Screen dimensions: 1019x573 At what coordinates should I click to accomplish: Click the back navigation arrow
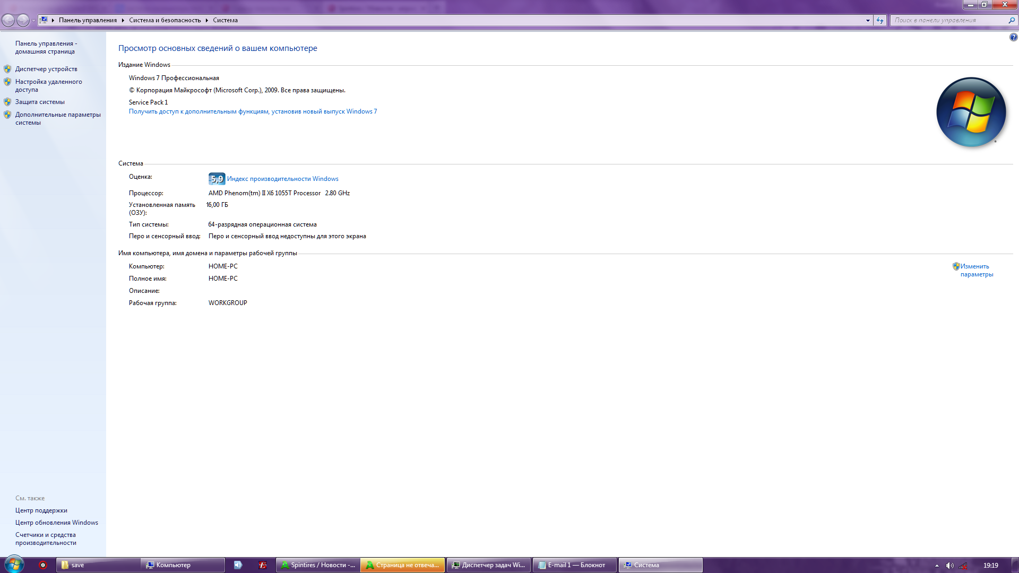[x=8, y=20]
